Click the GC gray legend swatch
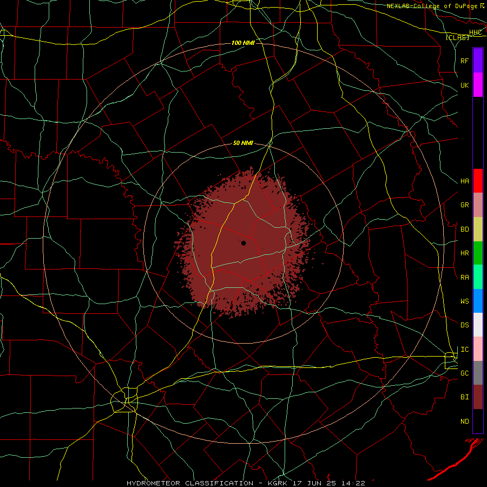487x487 pixels. point(478,373)
